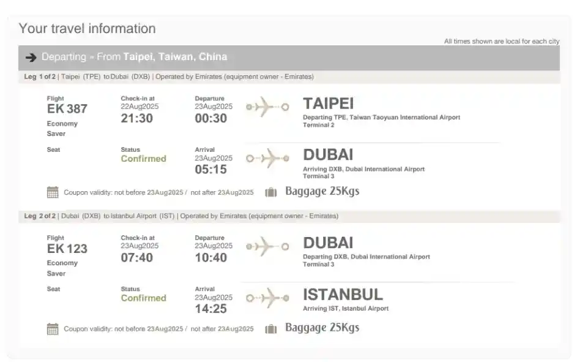Select flight number EK 123
The height and width of the screenshot is (362, 585).
coord(67,249)
